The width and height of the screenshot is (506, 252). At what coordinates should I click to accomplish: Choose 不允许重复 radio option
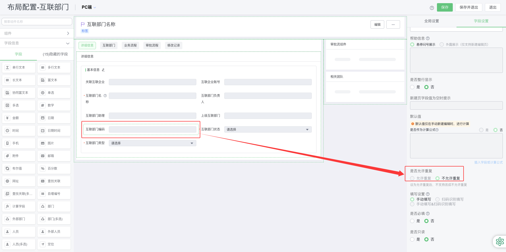tap(437, 178)
